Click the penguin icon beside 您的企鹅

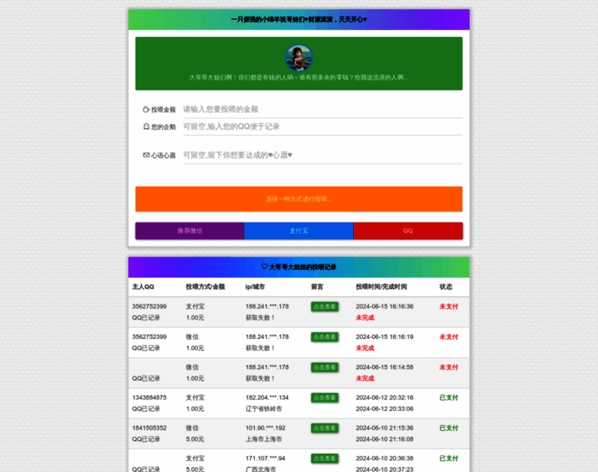coord(146,127)
